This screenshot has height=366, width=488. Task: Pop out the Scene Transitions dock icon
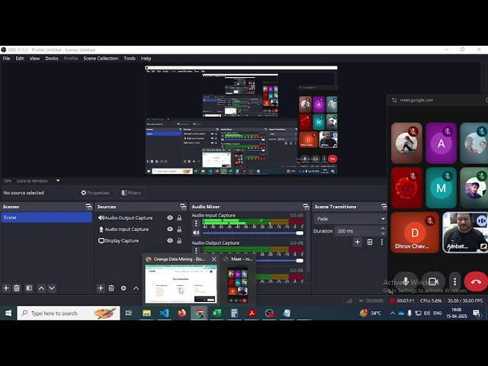(384, 207)
